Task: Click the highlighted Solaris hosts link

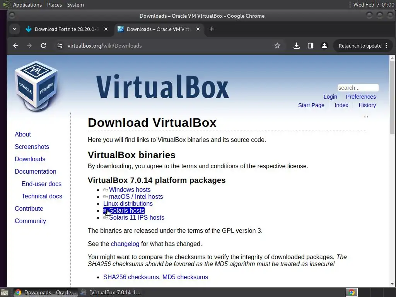Action: coord(127,211)
